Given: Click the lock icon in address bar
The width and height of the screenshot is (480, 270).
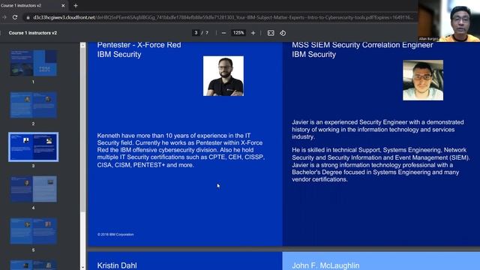Looking at the screenshot, I should coord(28,18).
